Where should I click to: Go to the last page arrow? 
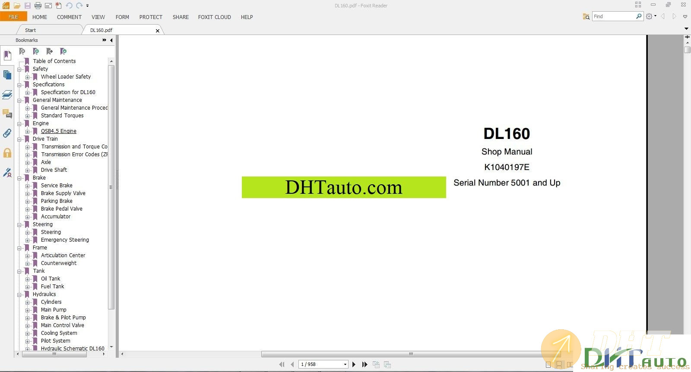click(365, 365)
